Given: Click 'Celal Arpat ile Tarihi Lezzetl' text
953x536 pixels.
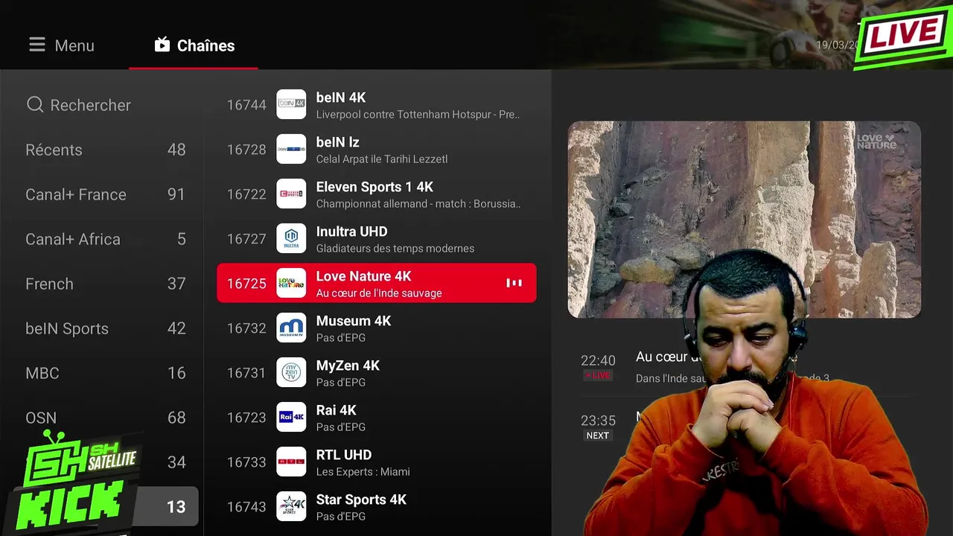Looking at the screenshot, I should click(382, 159).
